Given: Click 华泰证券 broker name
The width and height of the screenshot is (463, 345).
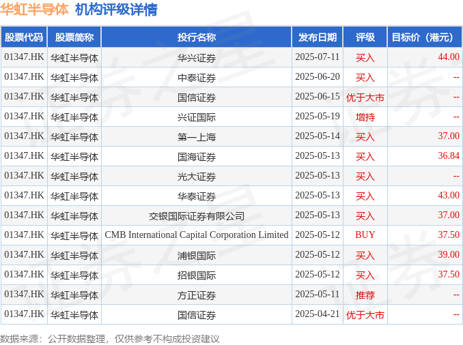Looking at the screenshot, I should coord(197,196).
